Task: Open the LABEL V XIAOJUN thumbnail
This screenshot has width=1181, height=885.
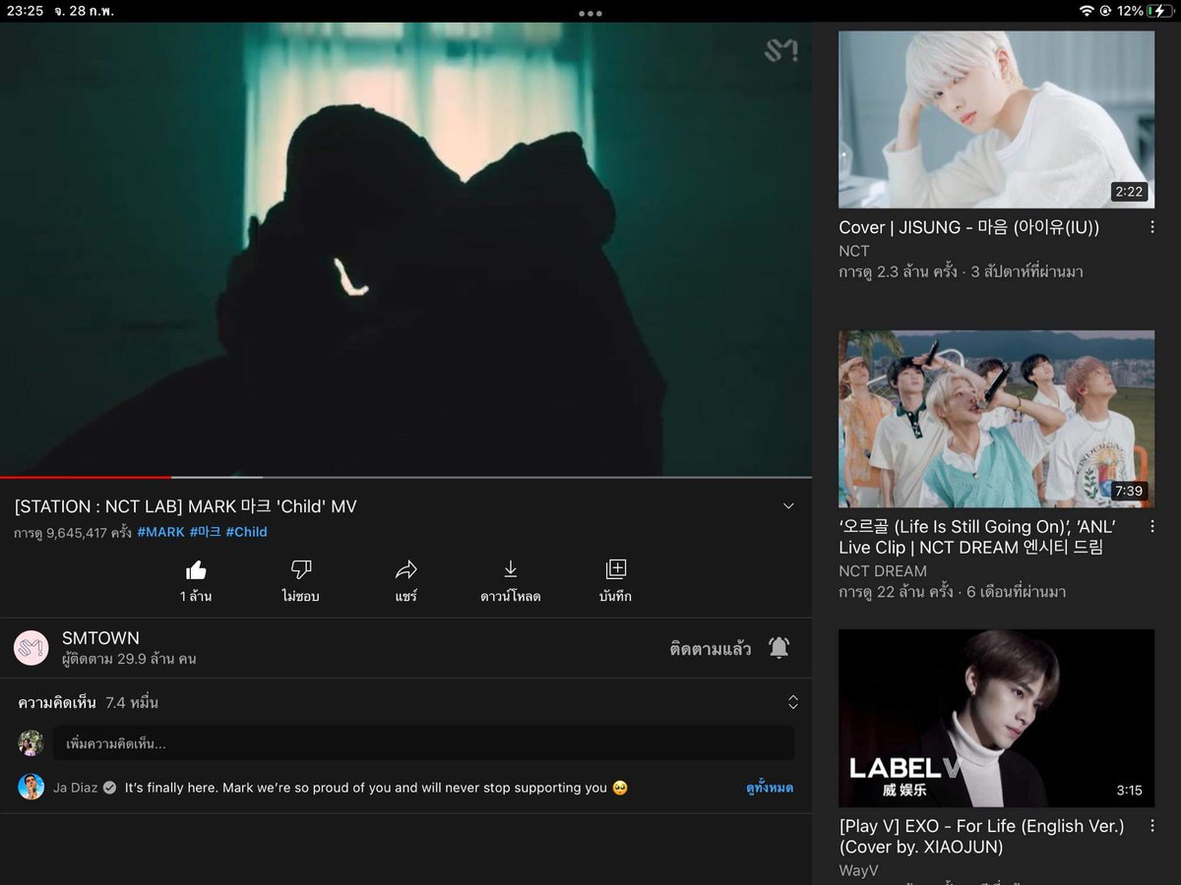Action: point(996,718)
